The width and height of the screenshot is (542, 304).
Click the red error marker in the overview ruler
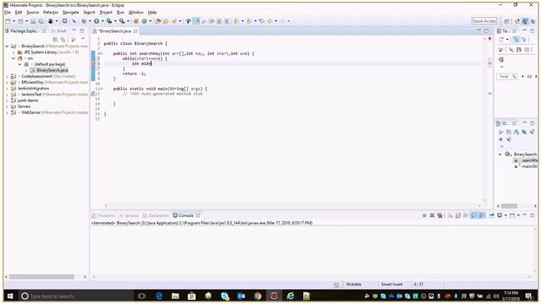point(489,39)
